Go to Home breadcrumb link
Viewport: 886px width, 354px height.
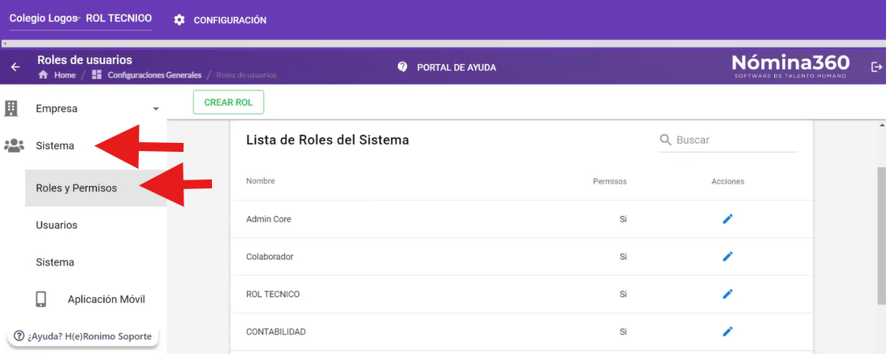pos(65,75)
